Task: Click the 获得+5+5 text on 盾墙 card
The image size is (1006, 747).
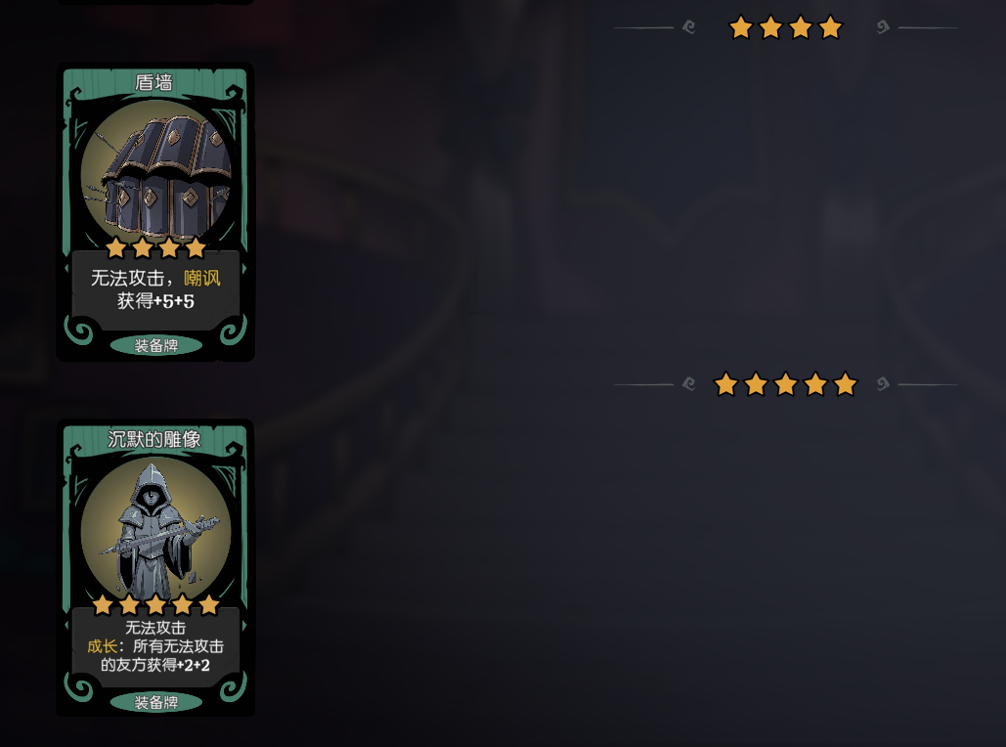Action: (x=155, y=301)
